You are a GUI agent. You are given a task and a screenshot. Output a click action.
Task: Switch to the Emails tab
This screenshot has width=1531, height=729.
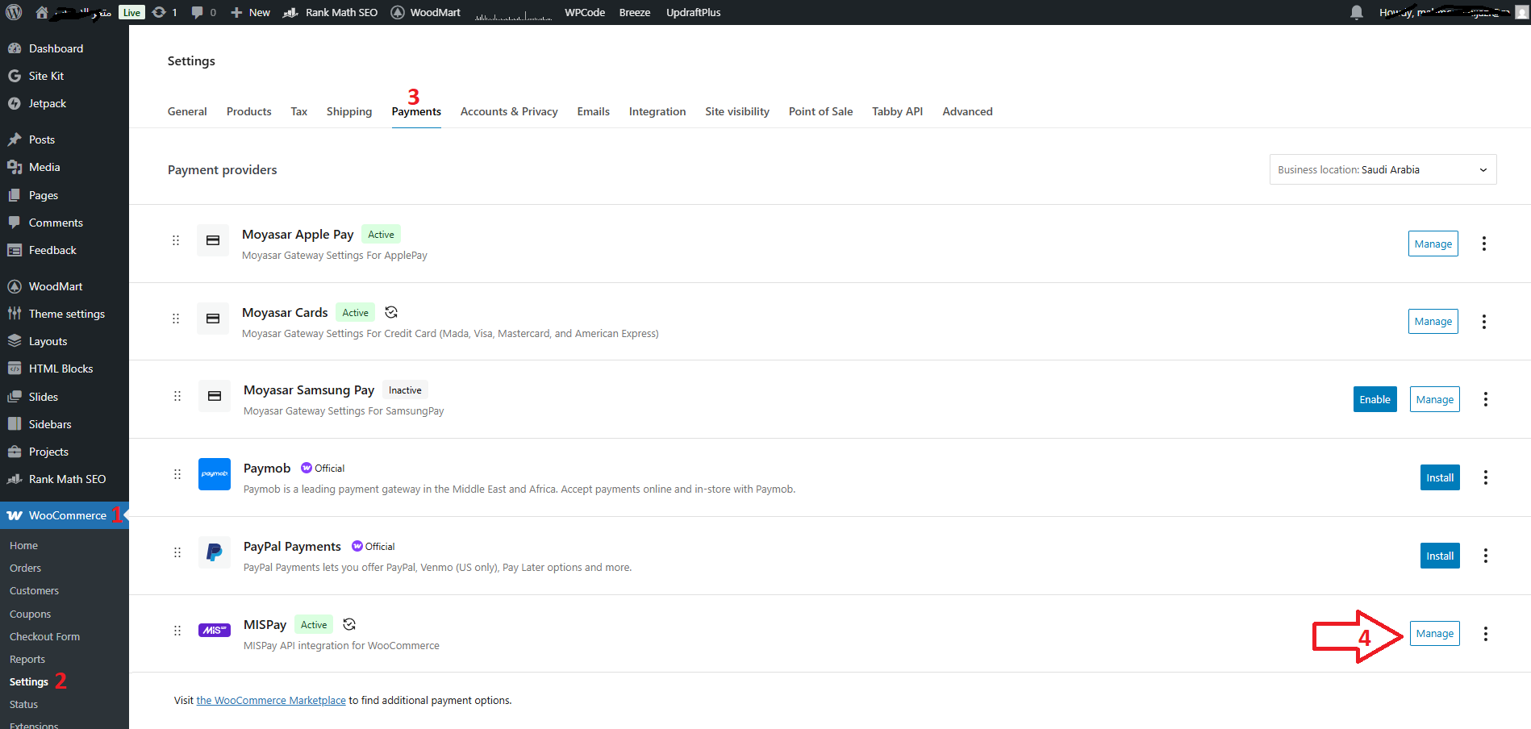coord(594,111)
